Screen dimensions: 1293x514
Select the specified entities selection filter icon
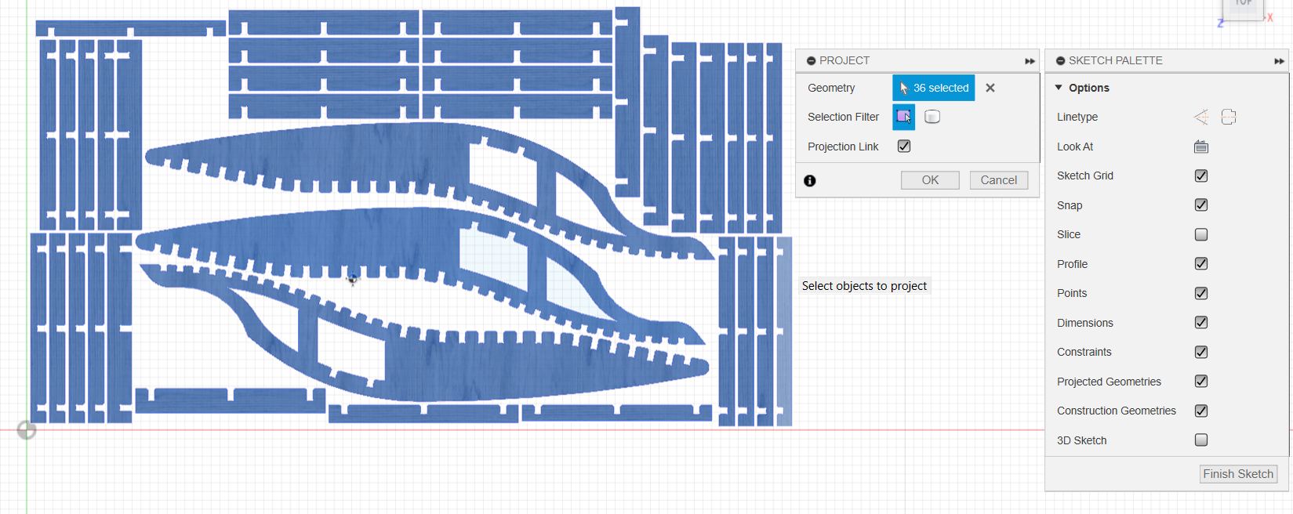click(903, 117)
